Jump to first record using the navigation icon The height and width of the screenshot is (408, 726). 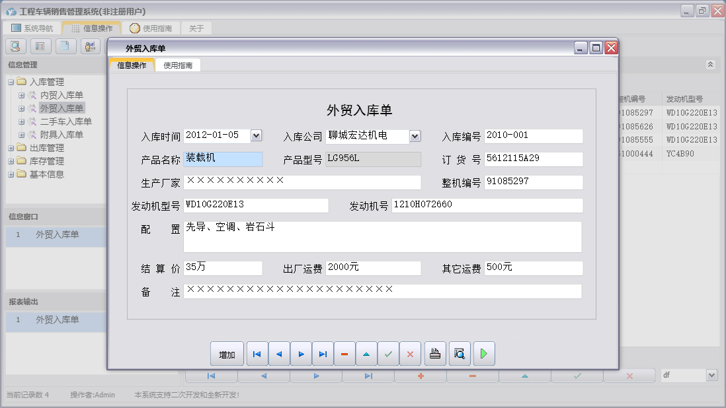tap(257, 353)
